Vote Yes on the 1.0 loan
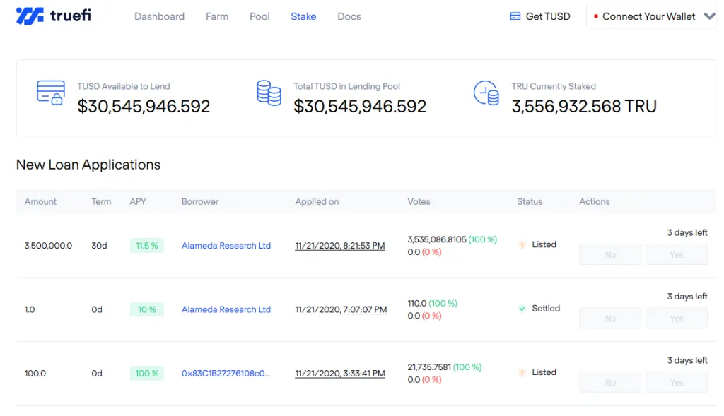Viewport: 724px width, 416px height. pos(677,319)
